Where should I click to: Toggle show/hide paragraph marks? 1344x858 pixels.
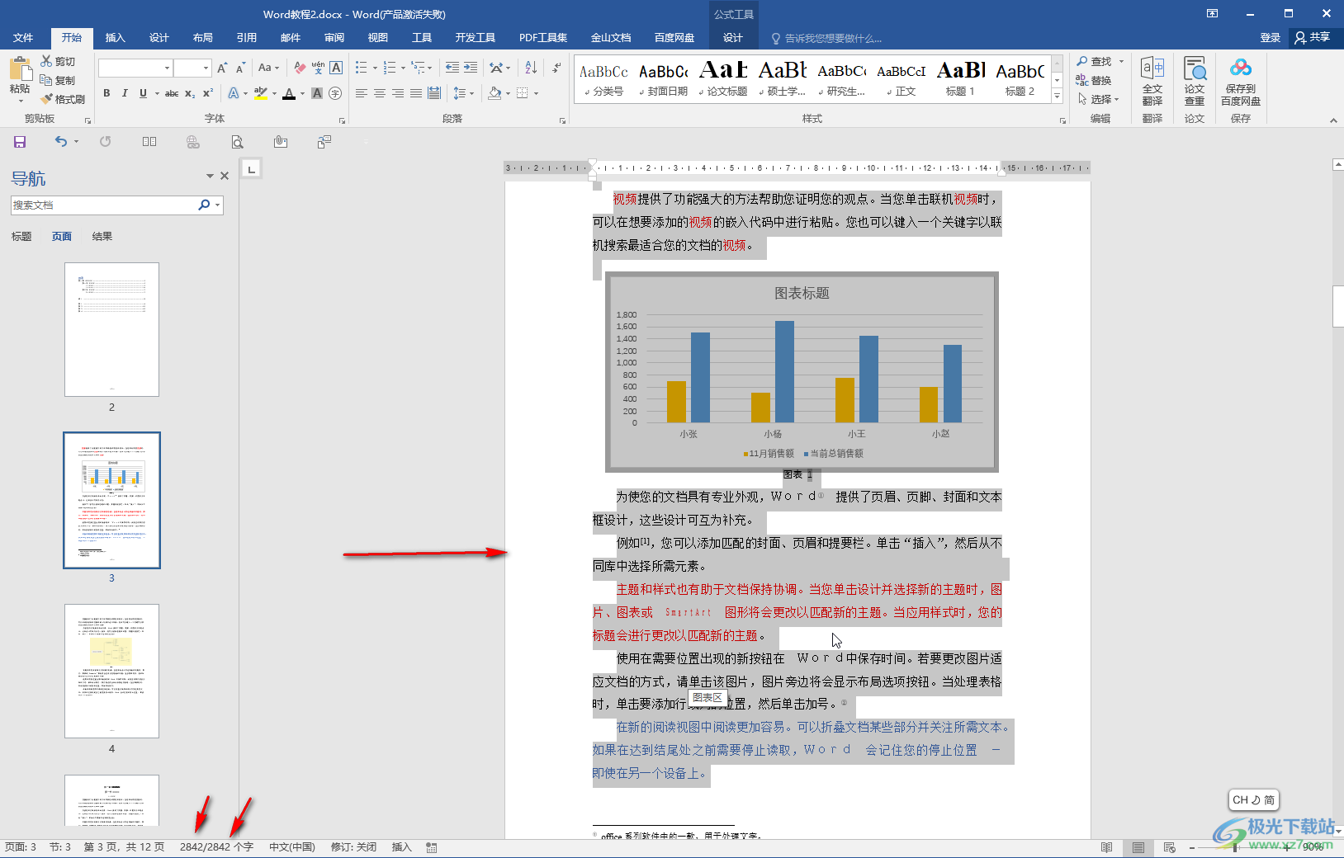click(x=556, y=68)
